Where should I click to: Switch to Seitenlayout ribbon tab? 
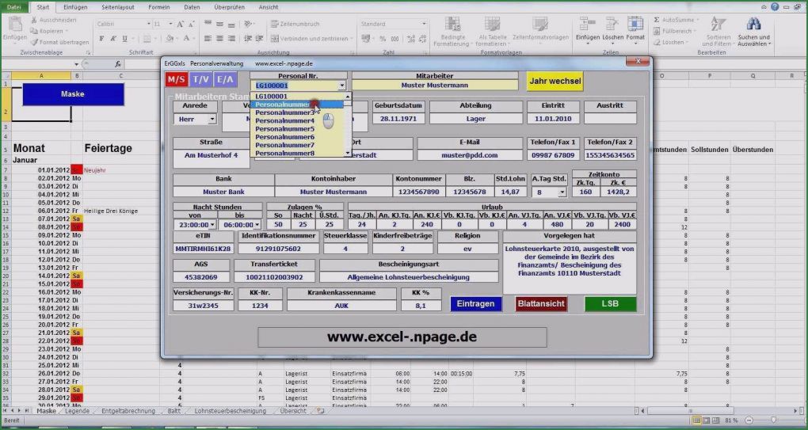(x=117, y=7)
